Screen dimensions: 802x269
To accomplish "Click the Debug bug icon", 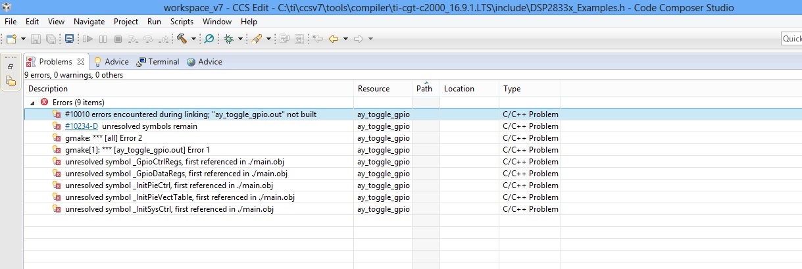I will (229, 39).
